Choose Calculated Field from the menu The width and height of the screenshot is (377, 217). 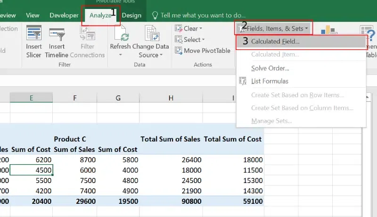click(275, 42)
